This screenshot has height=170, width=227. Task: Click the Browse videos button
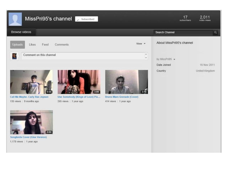click(21, 32)
